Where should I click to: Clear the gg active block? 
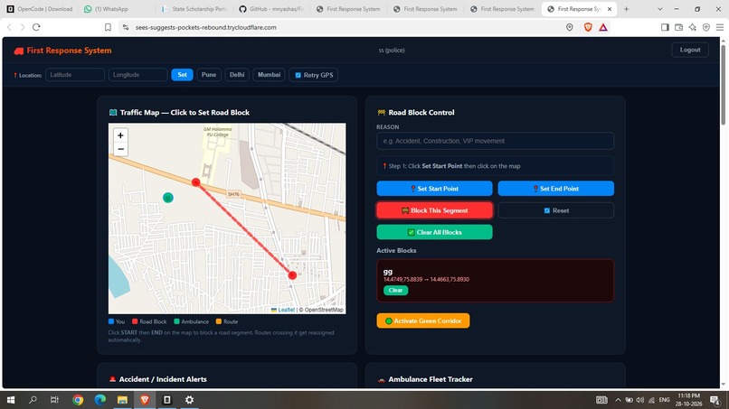click(x=395, y=290)
